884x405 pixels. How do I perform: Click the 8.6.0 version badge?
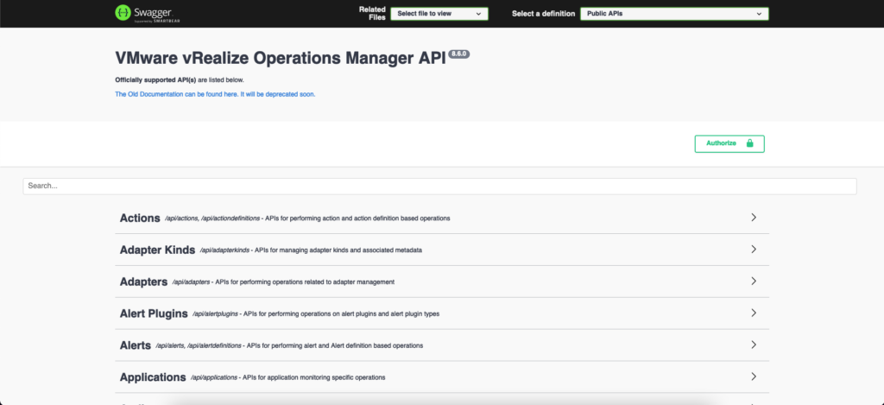[459, 54]
